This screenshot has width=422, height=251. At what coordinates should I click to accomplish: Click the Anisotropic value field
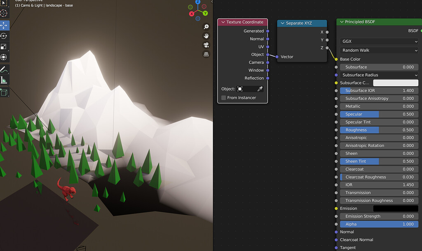[x=379, y=138]
